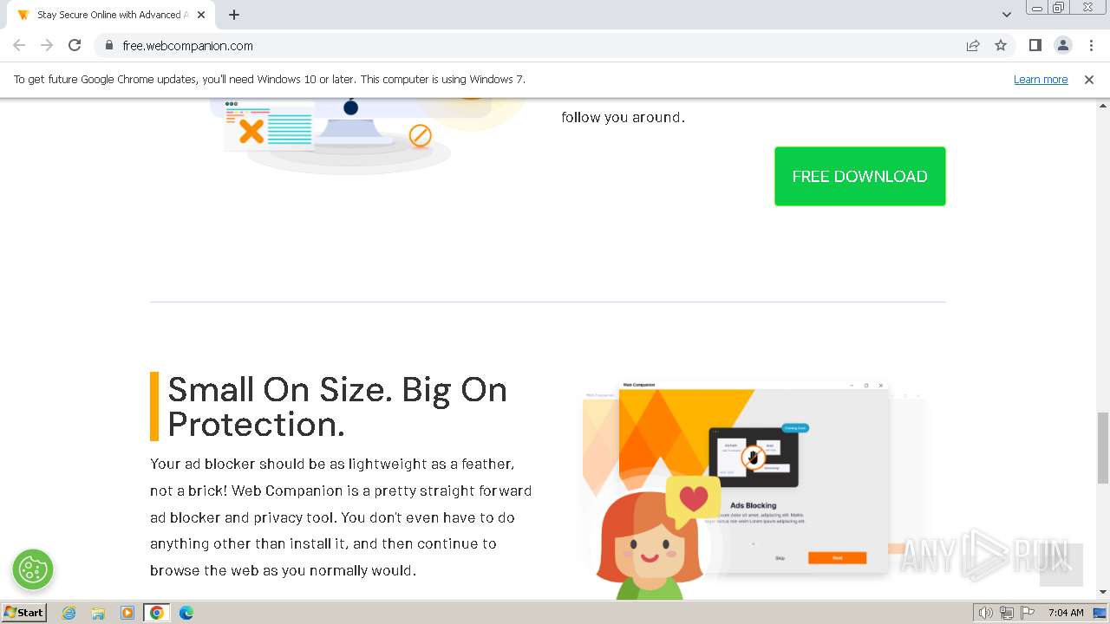
Task: Click the scrollbar up arrow
Action: (x=1103, y=105)
